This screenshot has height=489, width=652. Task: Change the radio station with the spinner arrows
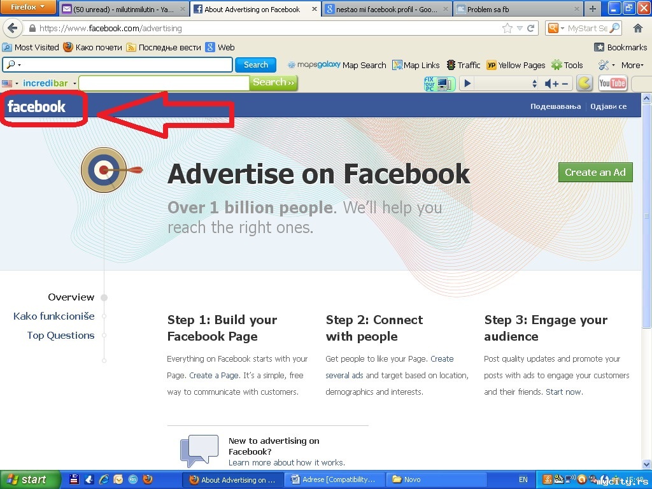[x=535, y=83]
